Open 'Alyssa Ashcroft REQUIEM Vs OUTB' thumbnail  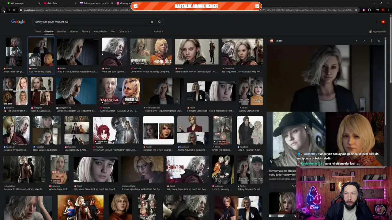(x=119, y=95)
